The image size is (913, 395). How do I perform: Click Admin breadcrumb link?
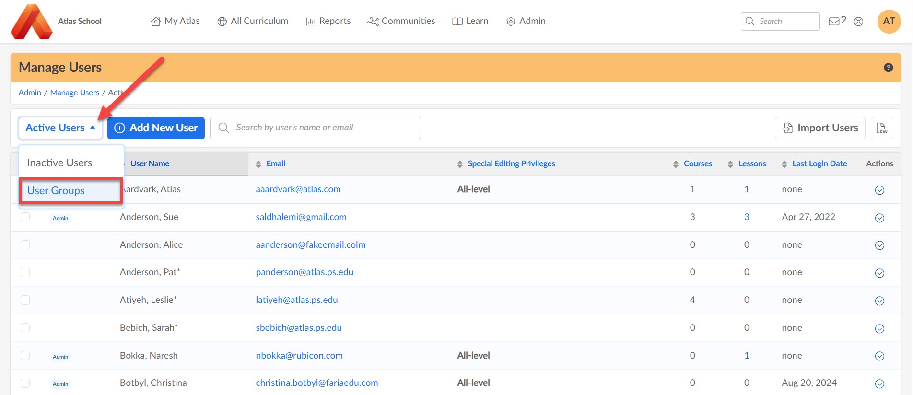tap(30, 93)
